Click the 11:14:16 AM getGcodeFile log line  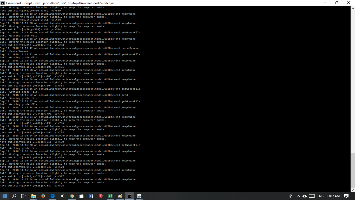point(70,89)
